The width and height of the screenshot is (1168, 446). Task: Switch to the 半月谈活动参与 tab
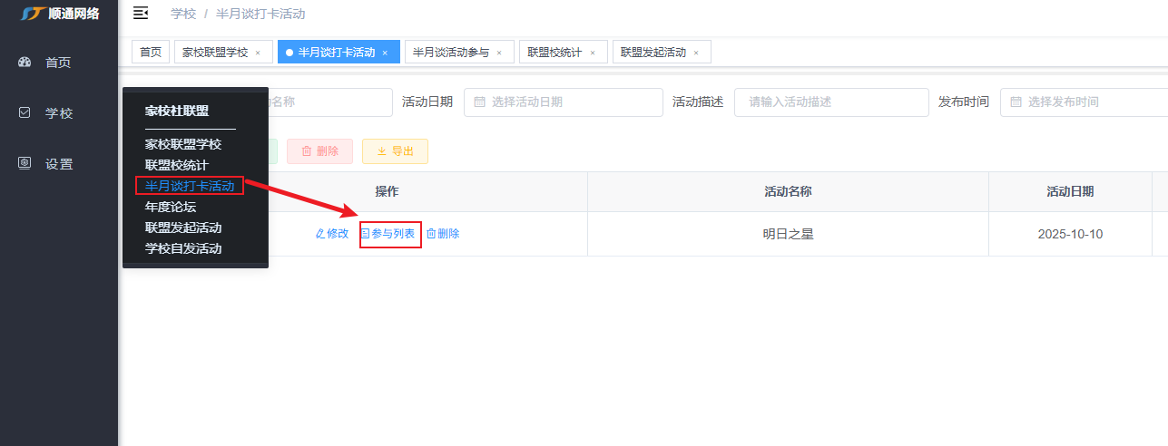click(451, 53)
